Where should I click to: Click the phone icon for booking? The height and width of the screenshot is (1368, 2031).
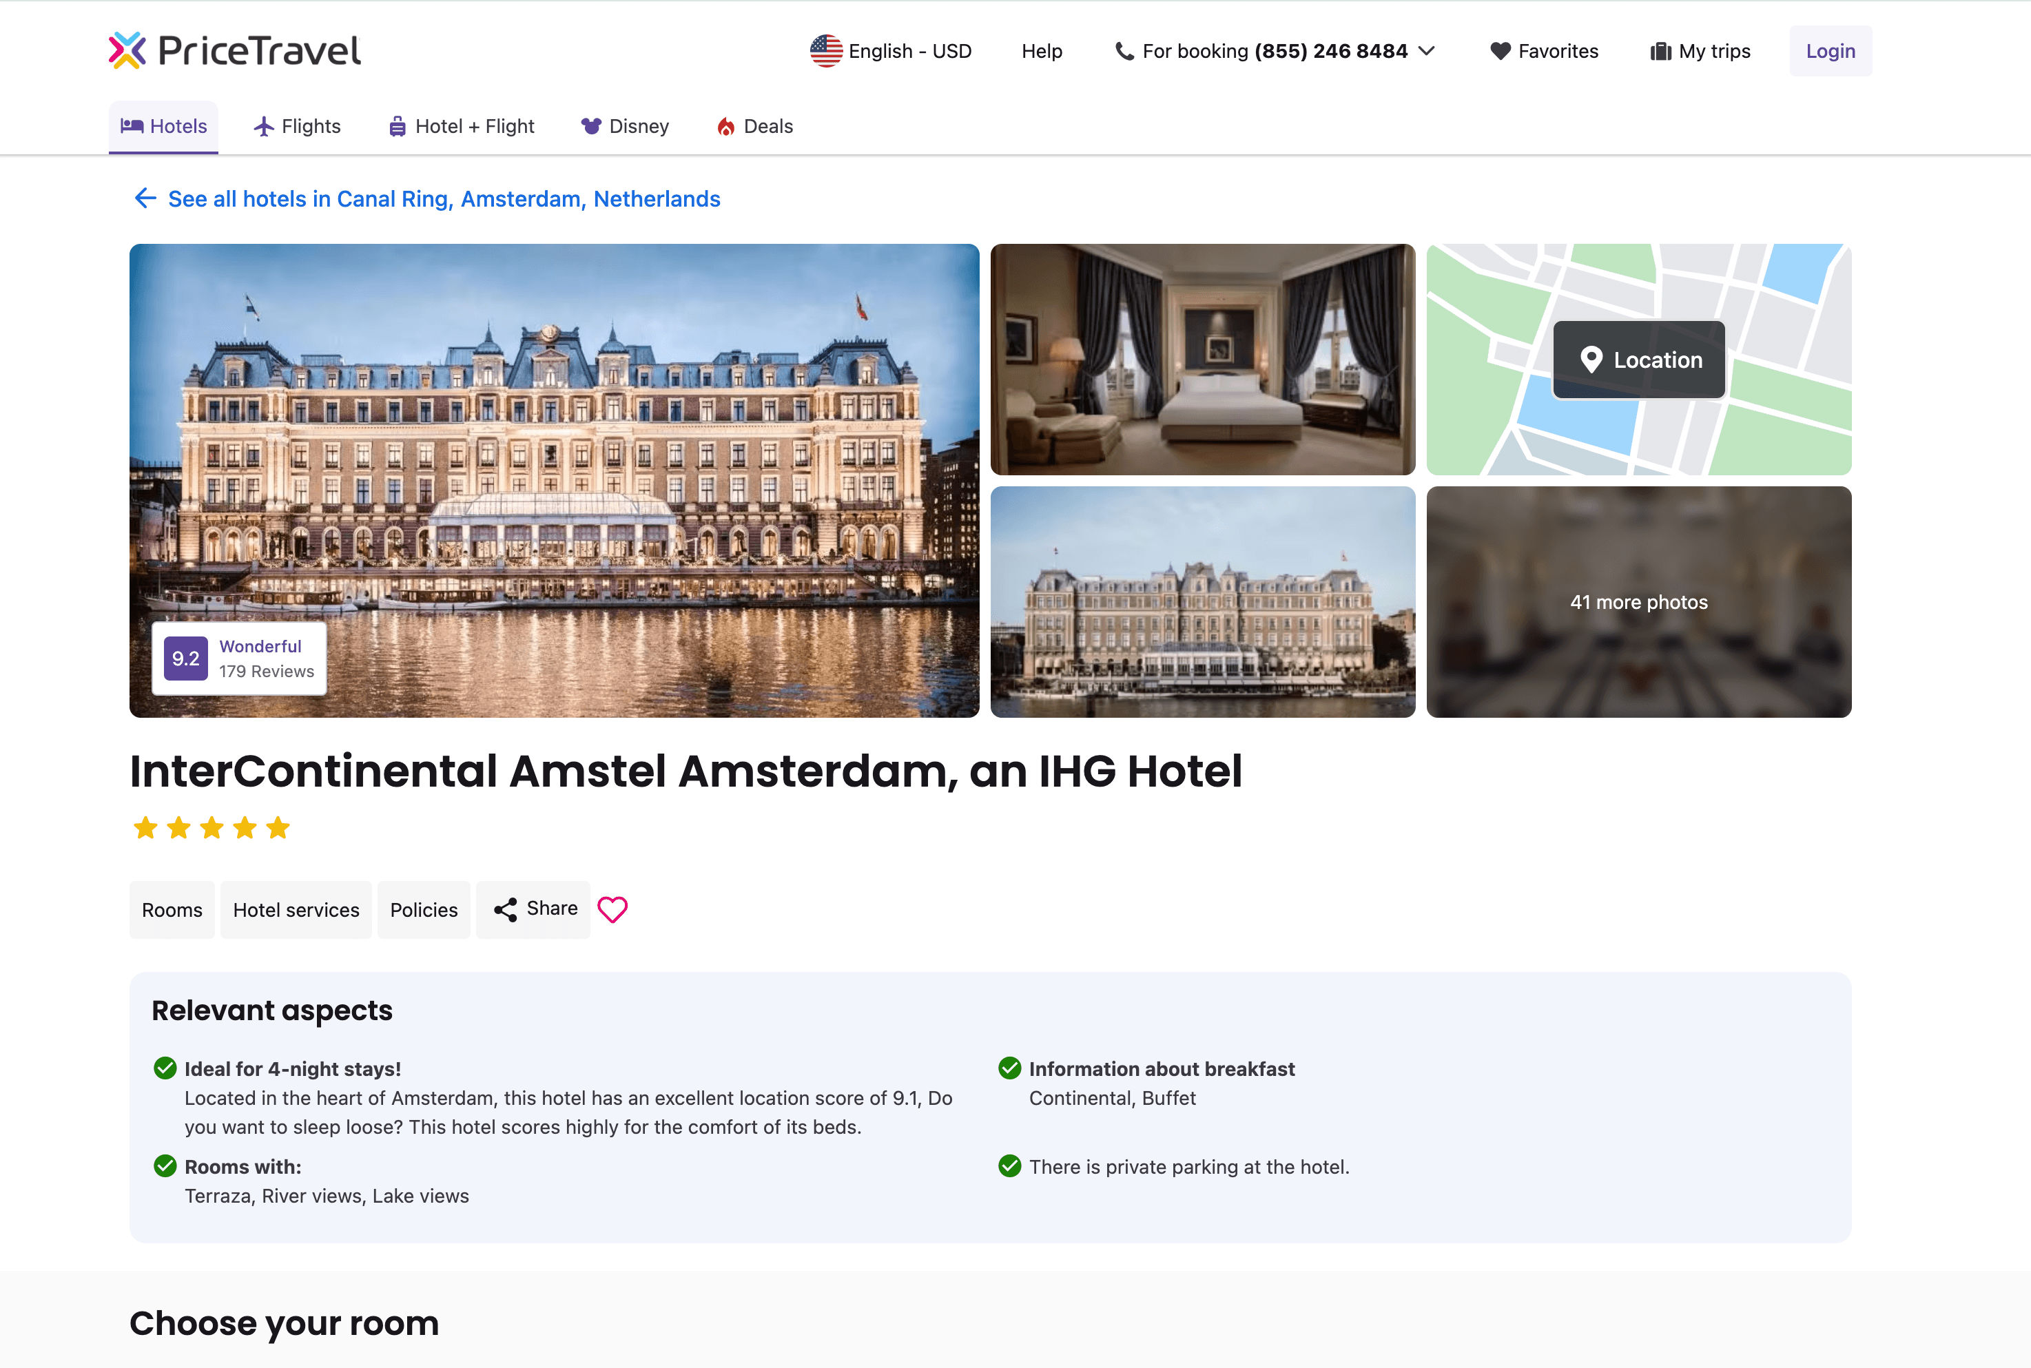[x=1124, y=50]
